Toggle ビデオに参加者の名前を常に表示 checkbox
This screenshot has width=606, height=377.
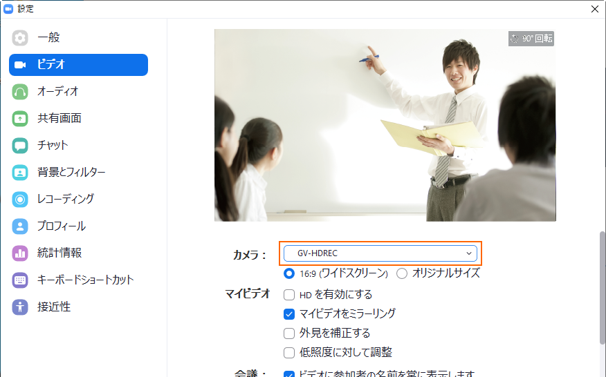pyautogui.click(x=289, y=374)
